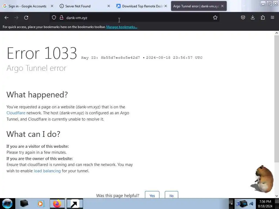Viewport: 279px width, 209px height.
Task: Open the arrow shortcut taskbar app
Action: (75, 204)
